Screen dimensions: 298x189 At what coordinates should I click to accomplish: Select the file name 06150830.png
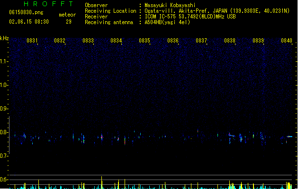click(x=26, y=12)
